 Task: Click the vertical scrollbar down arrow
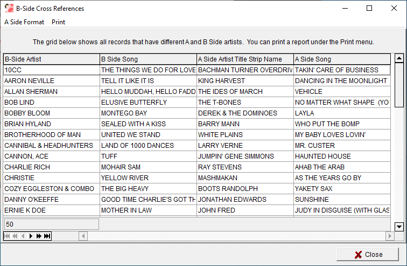(399, 227)
